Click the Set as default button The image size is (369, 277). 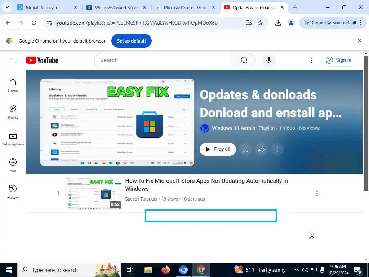point(131,41)
